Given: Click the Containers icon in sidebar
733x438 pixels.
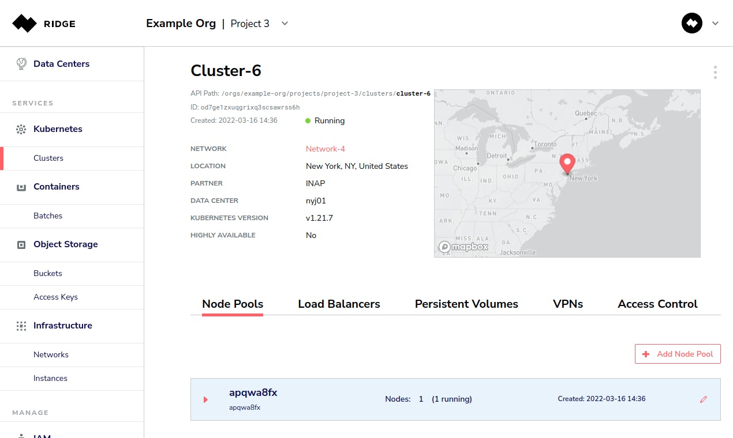Looking at the screenshot, I should point(21,187).
